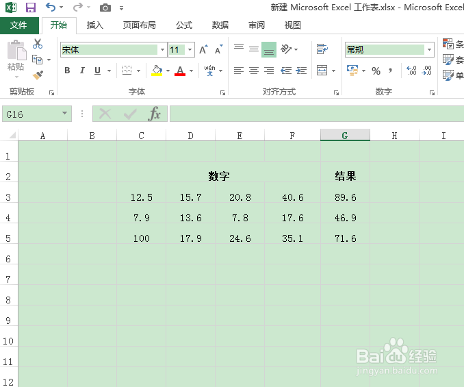Screen dimensions: 464x387
Task: Click the text orientation icon
Action: tap(286, 49)
